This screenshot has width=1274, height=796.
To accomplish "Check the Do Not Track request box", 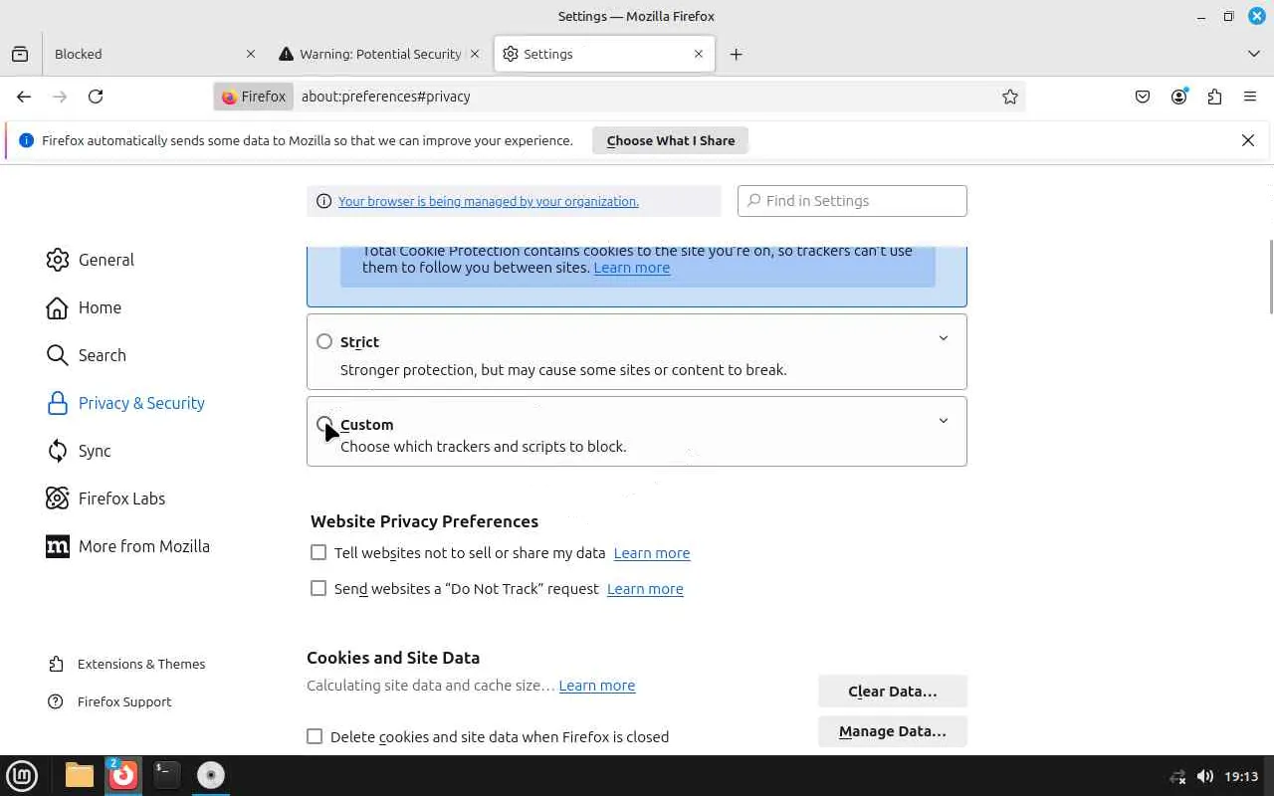I will click(318, 588).
